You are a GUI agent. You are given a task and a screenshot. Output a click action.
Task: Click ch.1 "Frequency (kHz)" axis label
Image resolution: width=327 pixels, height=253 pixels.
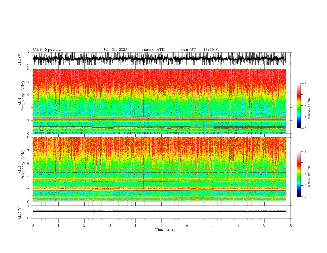click(23, 96)
